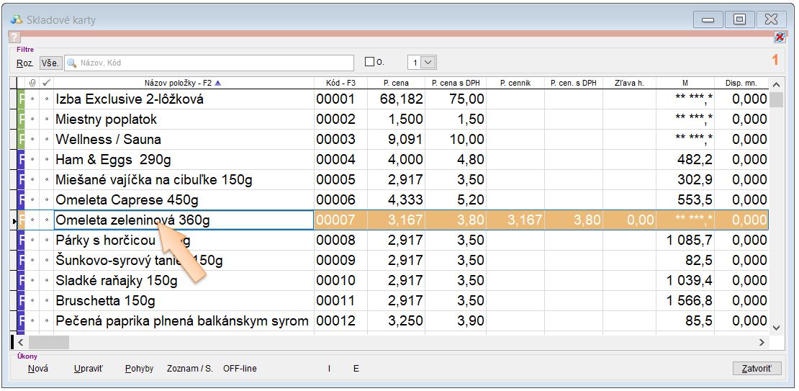Click the paperclip attachment column header
799x391 pixels.
[32, 83]
